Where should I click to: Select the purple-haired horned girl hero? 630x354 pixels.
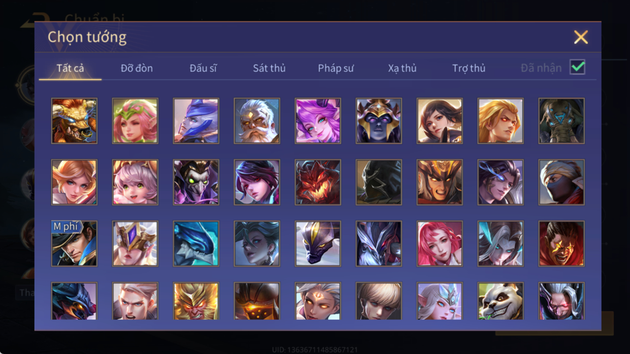(x=318, y=121)
